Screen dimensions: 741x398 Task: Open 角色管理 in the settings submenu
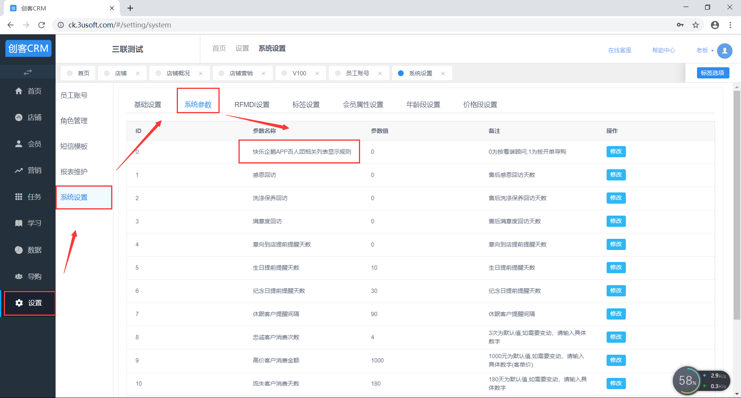coord(74,121)
